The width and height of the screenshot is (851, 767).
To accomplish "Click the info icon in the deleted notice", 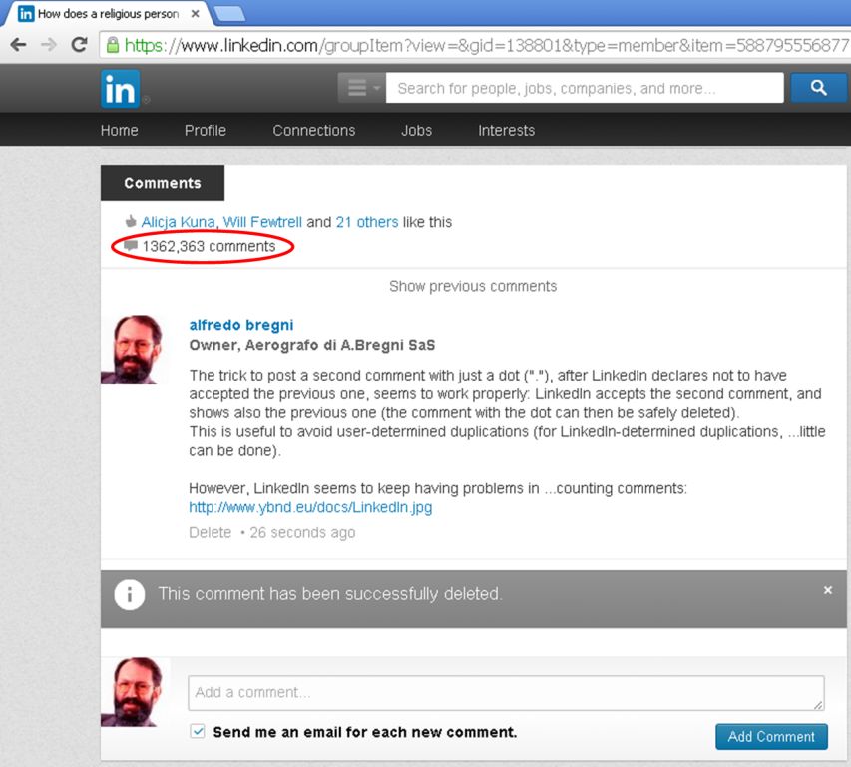I will (x=129, y=595).
